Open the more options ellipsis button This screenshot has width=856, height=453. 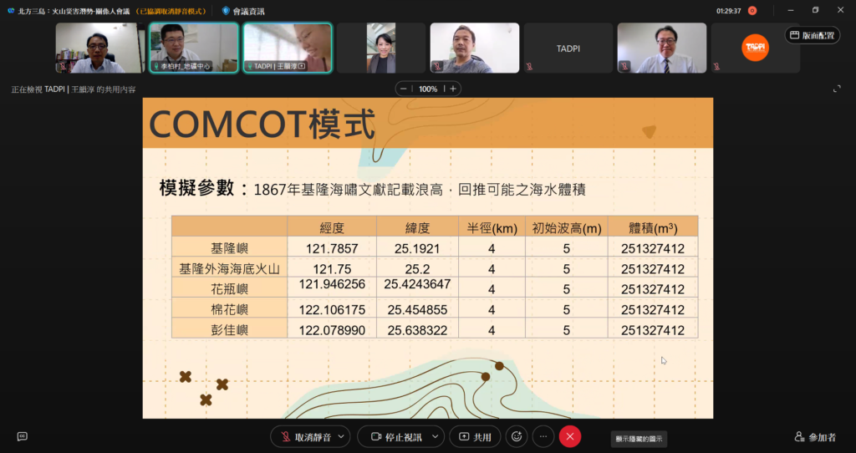pyautogui.click(x=543, y=436)
